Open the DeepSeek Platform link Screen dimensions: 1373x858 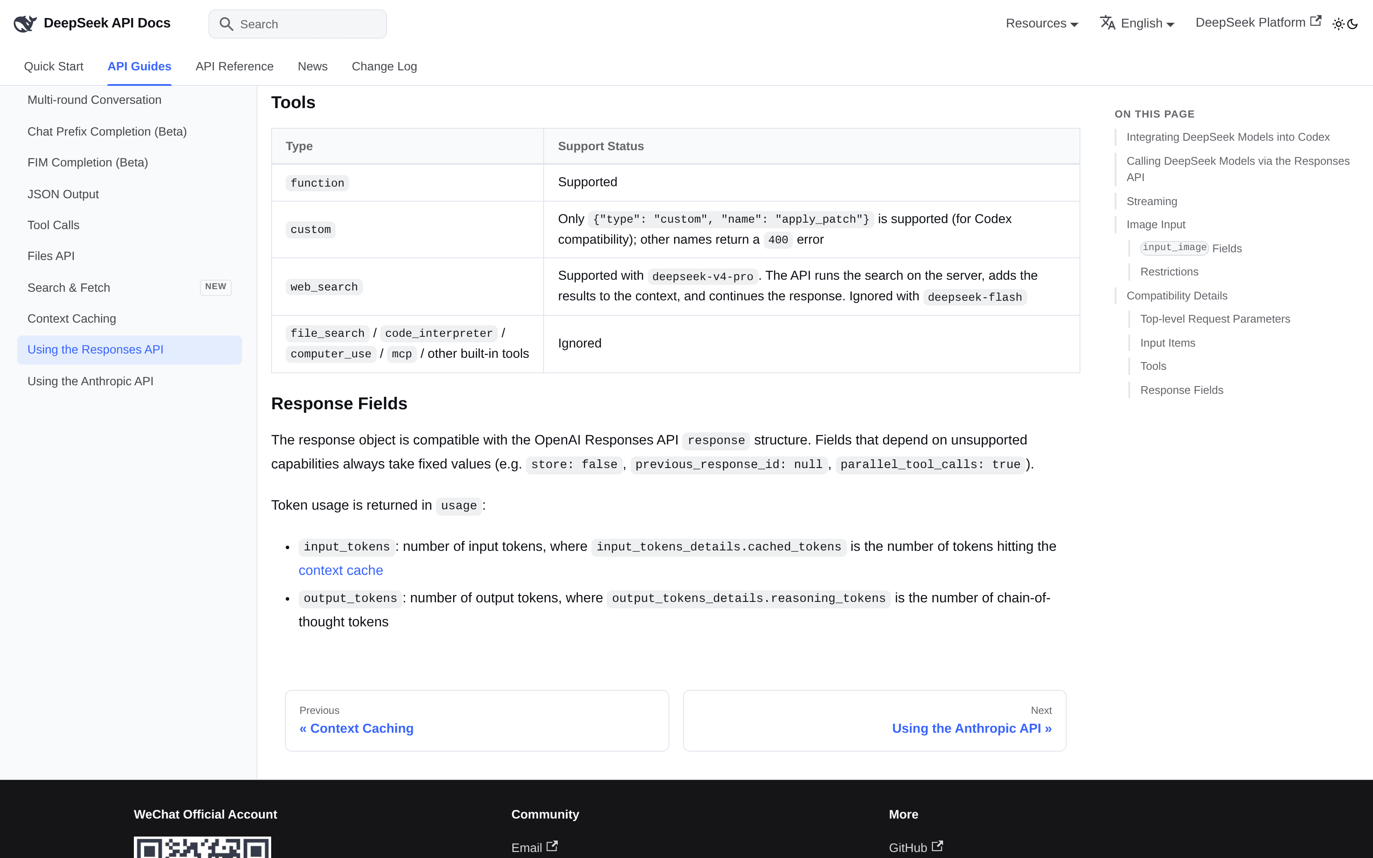click(1258, 23)
